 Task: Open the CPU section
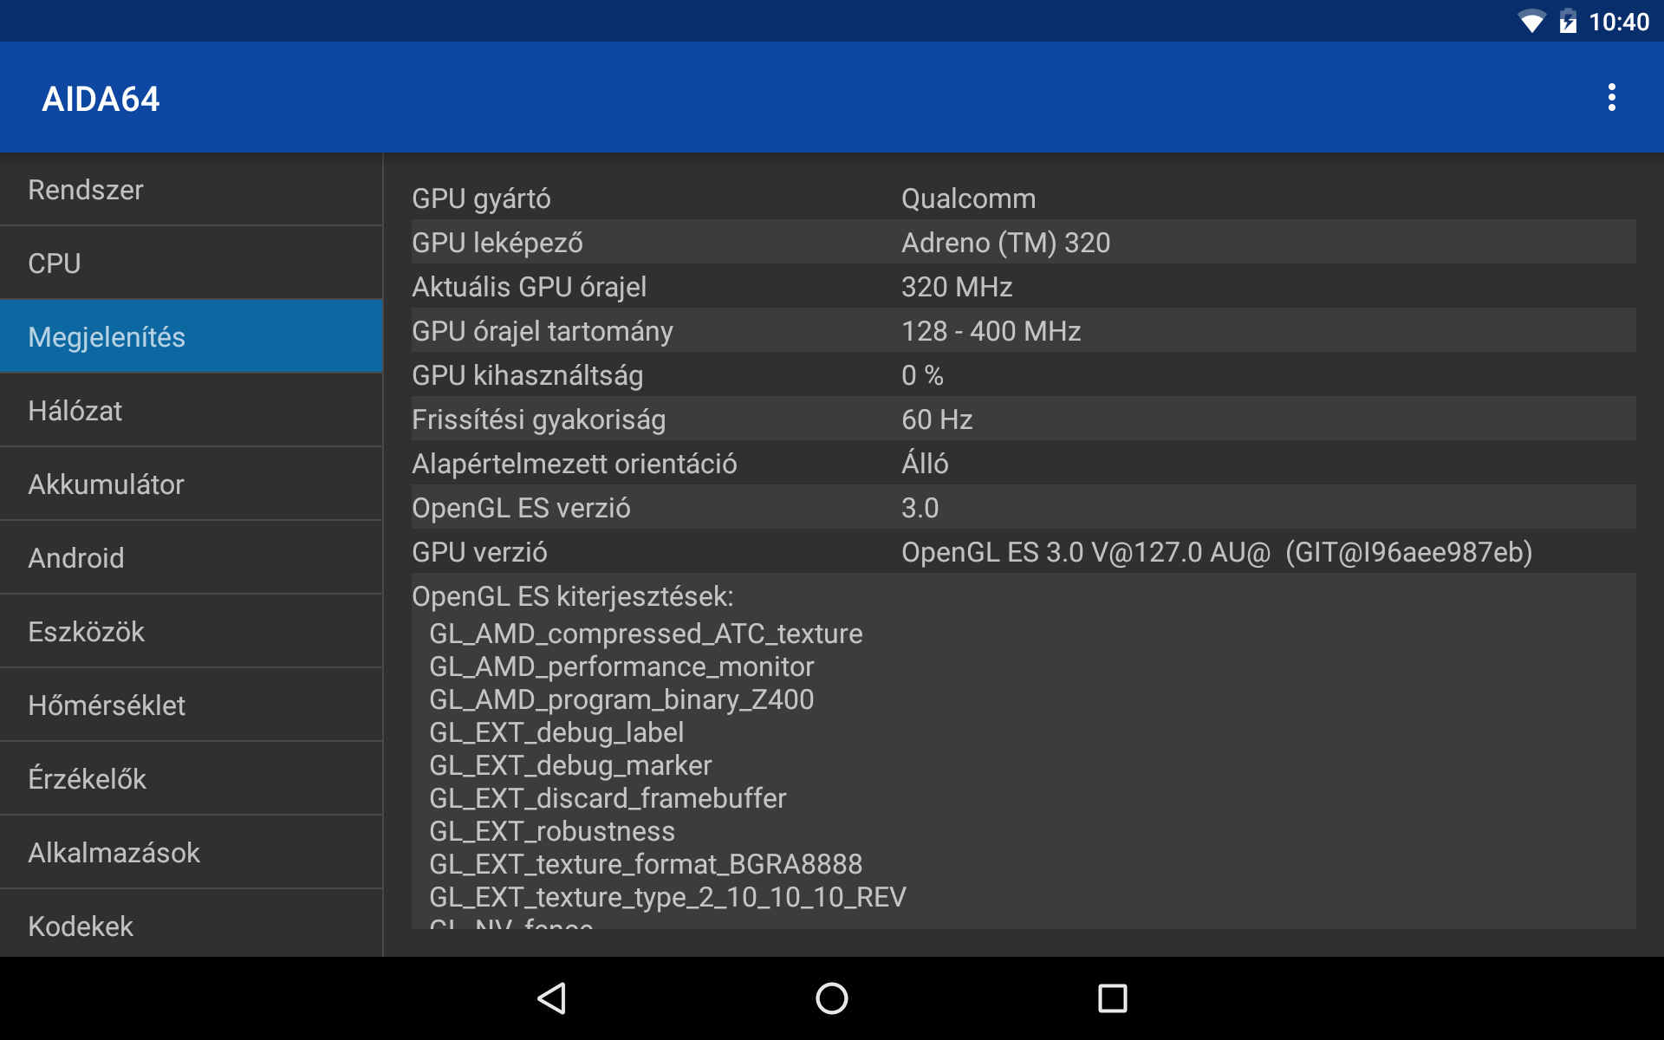point(192,263)
